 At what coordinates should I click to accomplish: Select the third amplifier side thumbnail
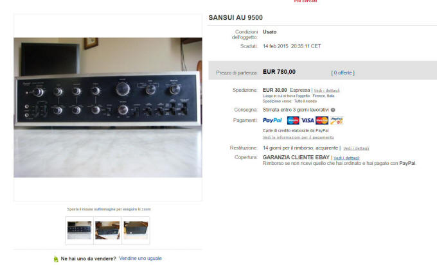point(136,230)
